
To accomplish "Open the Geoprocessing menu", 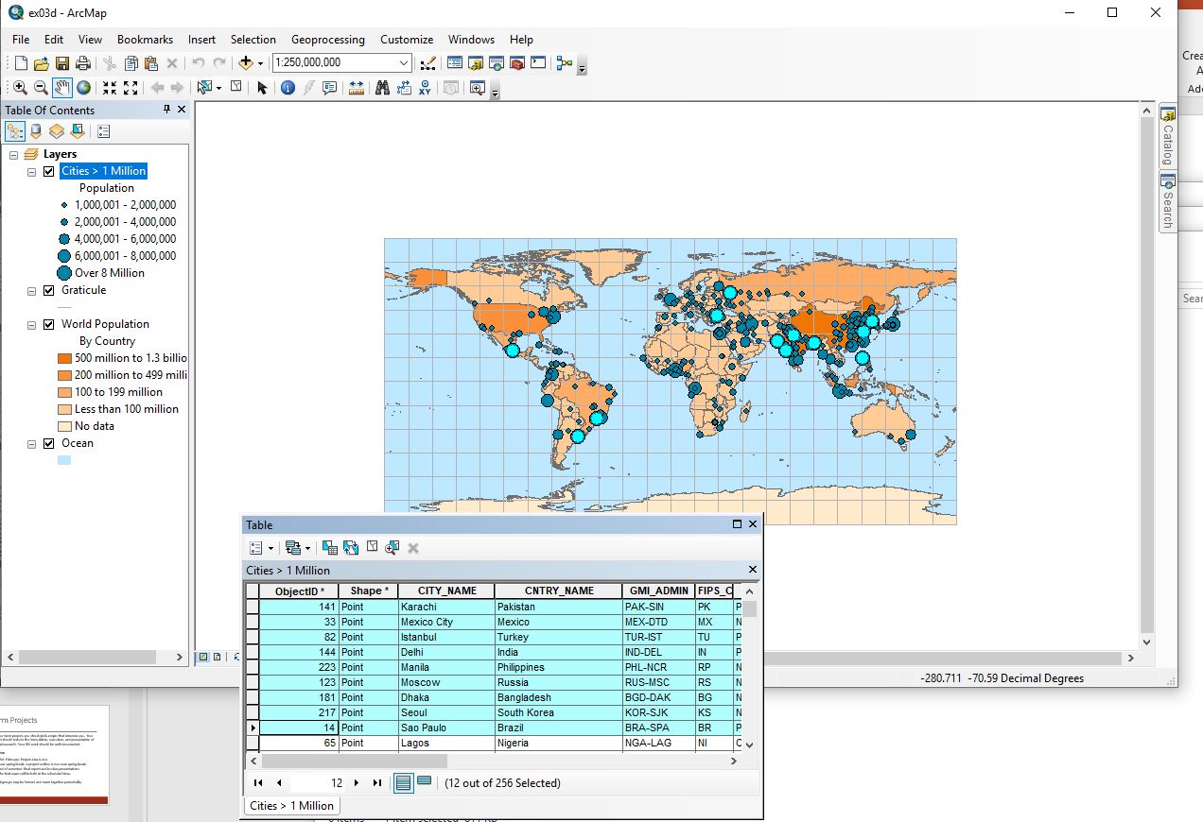I will (327, 40).
